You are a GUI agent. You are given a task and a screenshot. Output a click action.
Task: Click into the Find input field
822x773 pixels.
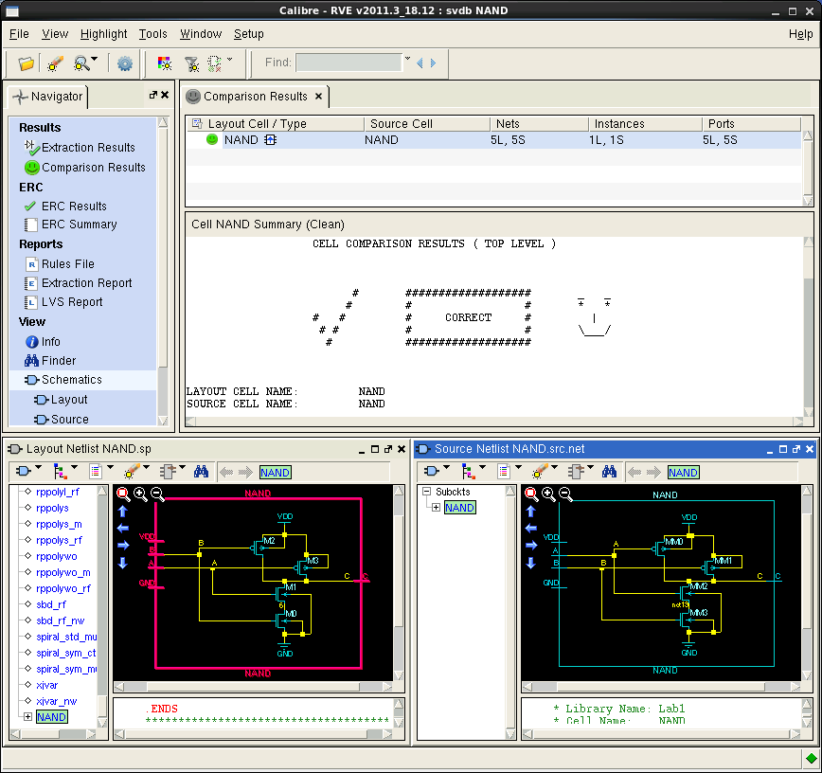[x=348, y=63]
